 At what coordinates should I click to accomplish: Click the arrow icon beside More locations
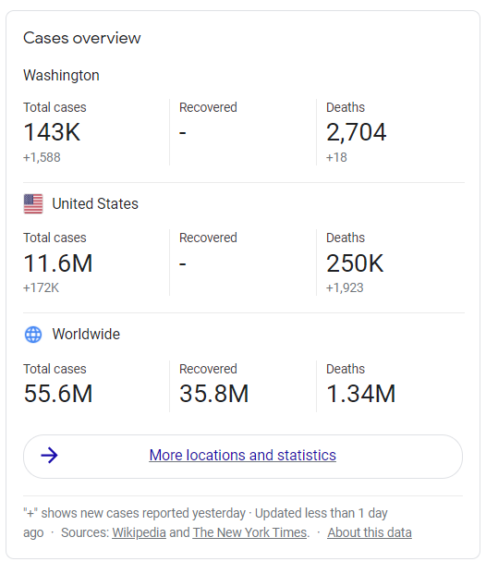click(x=49, y=456)
